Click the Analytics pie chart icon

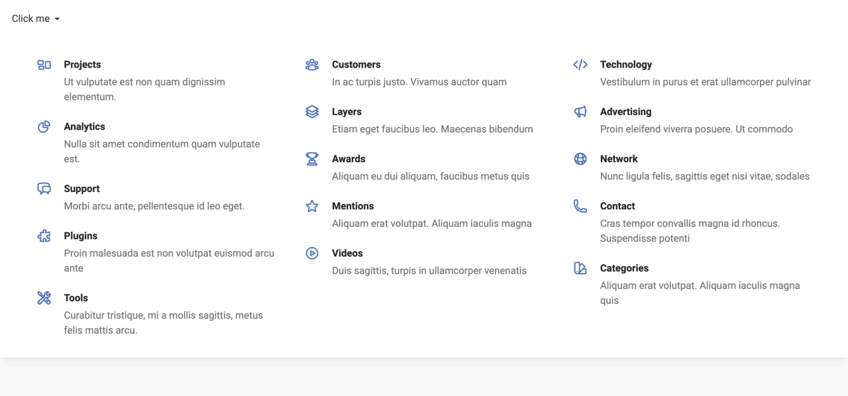pyautogui.click(x=44, y=127)
